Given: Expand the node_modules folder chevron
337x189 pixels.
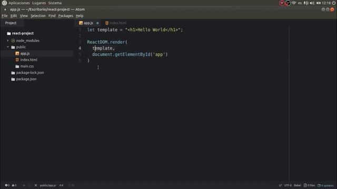Looking at the screenshot, I should (8, 40).
